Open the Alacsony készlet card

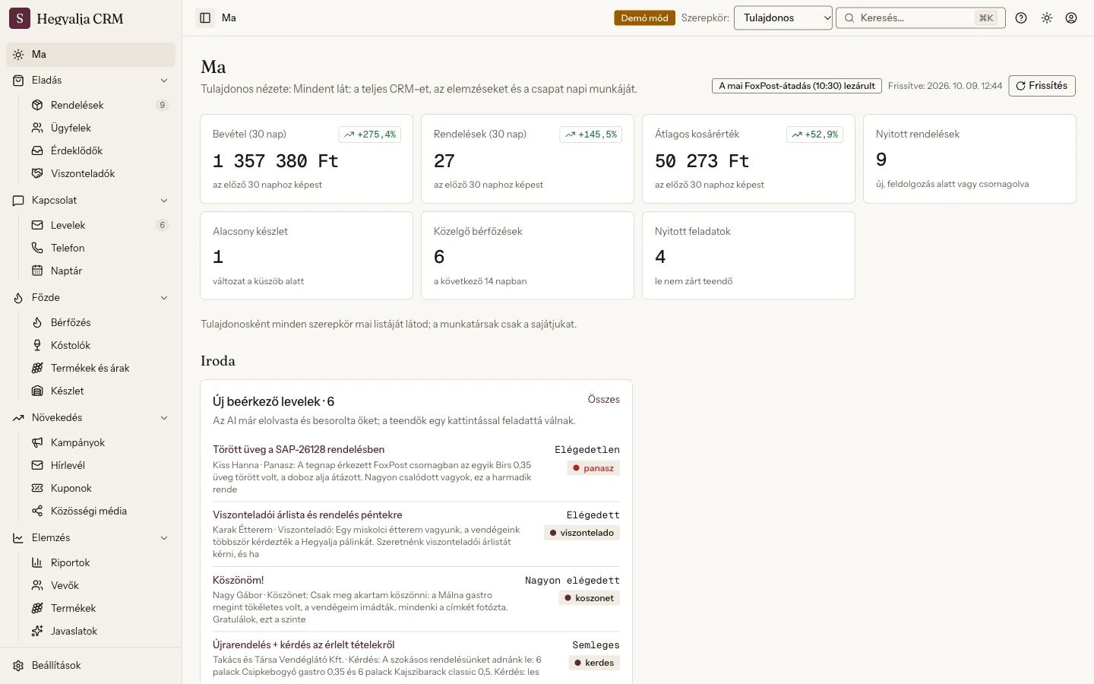click(306, 255)
